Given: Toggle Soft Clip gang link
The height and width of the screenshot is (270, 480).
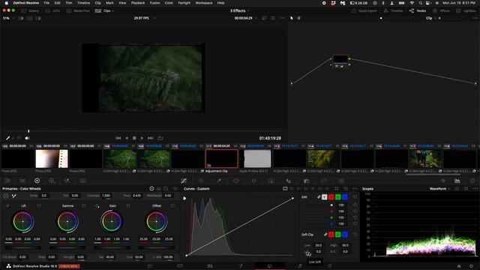Looking at the screenshot, I should point(325,235).
